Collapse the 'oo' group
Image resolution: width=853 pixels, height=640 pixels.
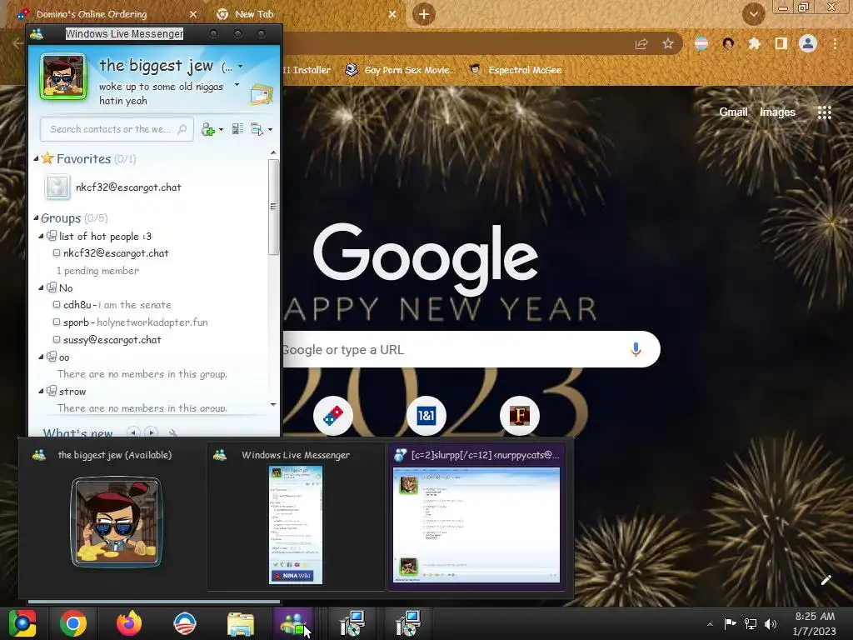[42, 357]
